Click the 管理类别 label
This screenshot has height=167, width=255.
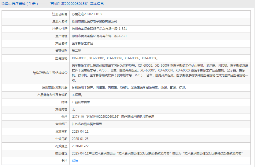[61, 51]
